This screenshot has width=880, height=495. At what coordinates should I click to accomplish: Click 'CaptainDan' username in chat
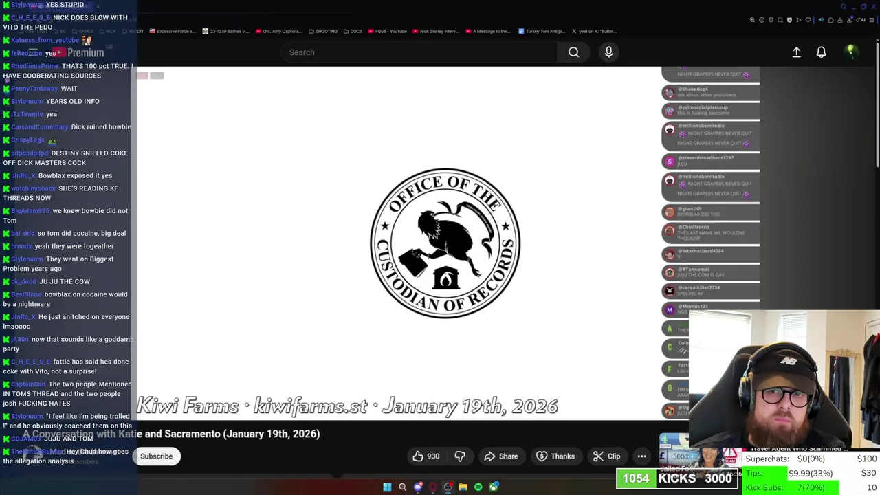[x=28, y=384]
